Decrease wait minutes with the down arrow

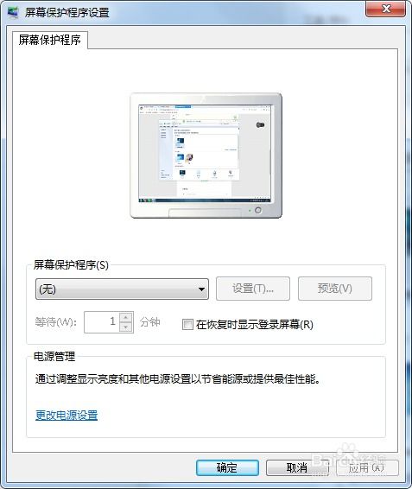[126, 327]
